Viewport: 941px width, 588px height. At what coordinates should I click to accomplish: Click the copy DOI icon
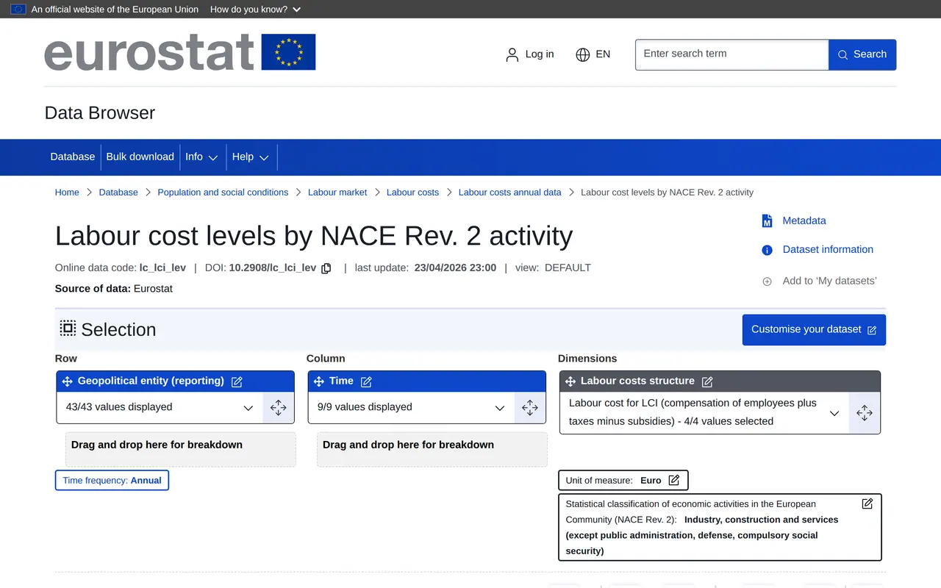[326, 268]
